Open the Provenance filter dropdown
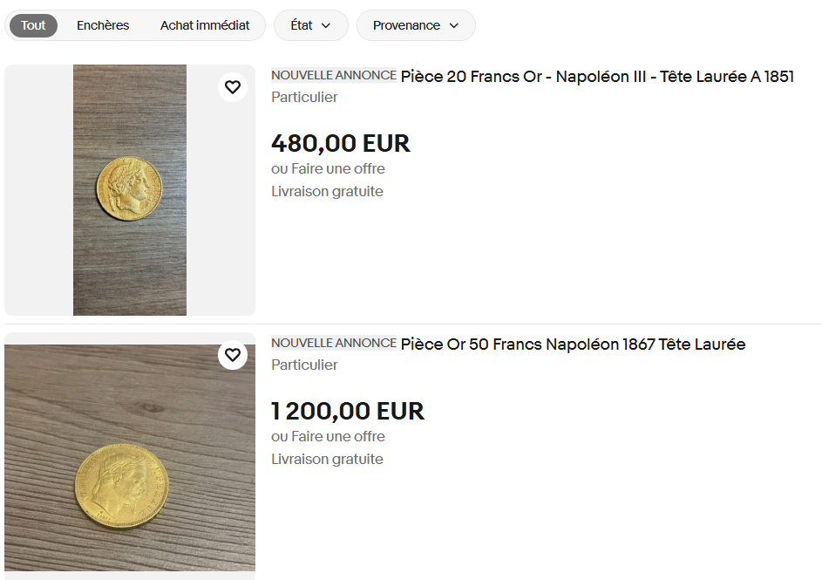Screen dimensions: 822x580 click(416, 25)
